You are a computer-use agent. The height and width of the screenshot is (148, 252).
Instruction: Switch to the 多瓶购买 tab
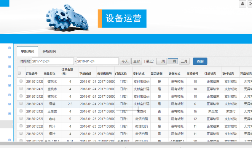tap(49, 52)
